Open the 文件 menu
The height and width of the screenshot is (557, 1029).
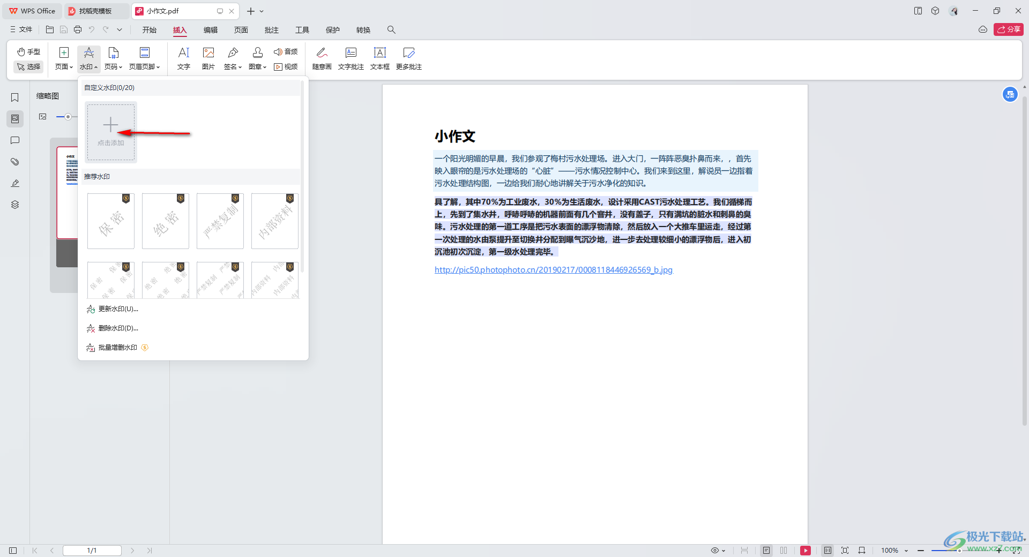click(x=21, y=29)
